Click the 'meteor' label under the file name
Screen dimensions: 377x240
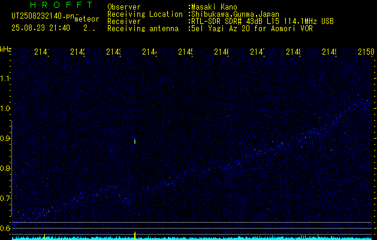87,19
